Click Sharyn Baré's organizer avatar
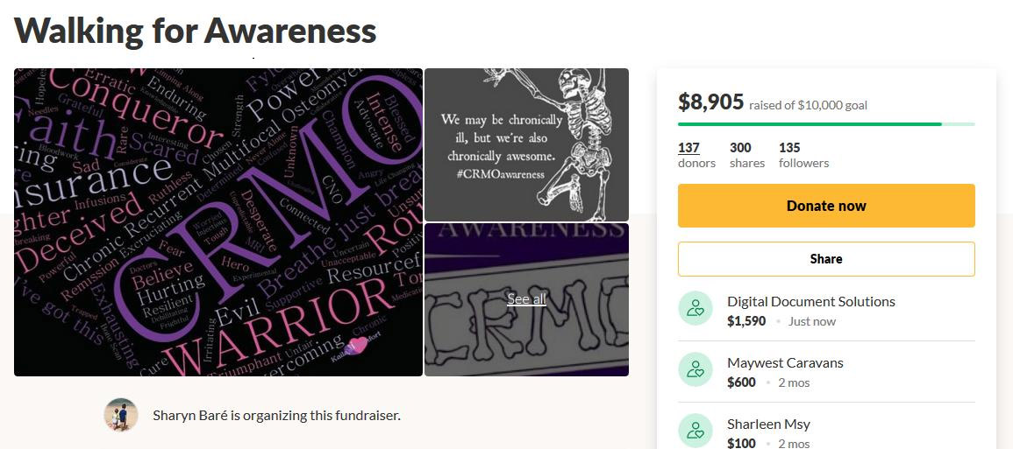1013x449 pixels. [x=121, y=415]
